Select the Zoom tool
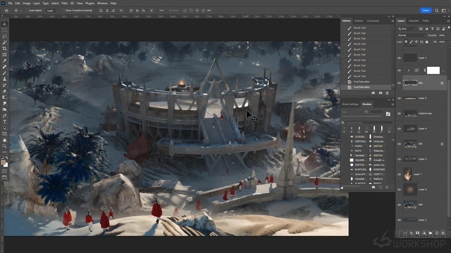This screenshot has width=451, height=253. point(4,146)
